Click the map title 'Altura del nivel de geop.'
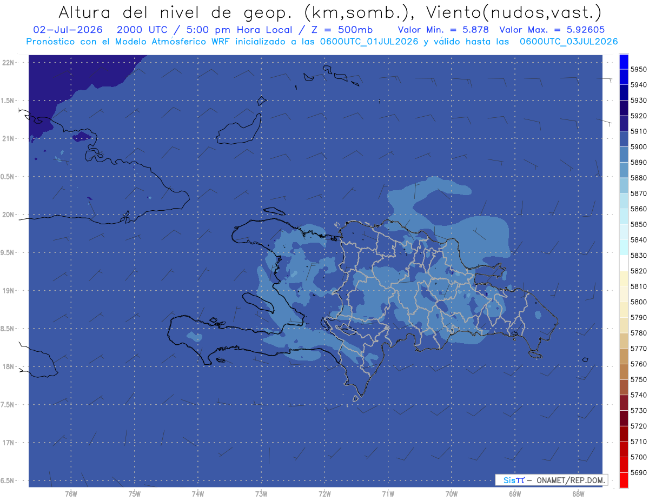649x501 pixels. click(176, 12)
